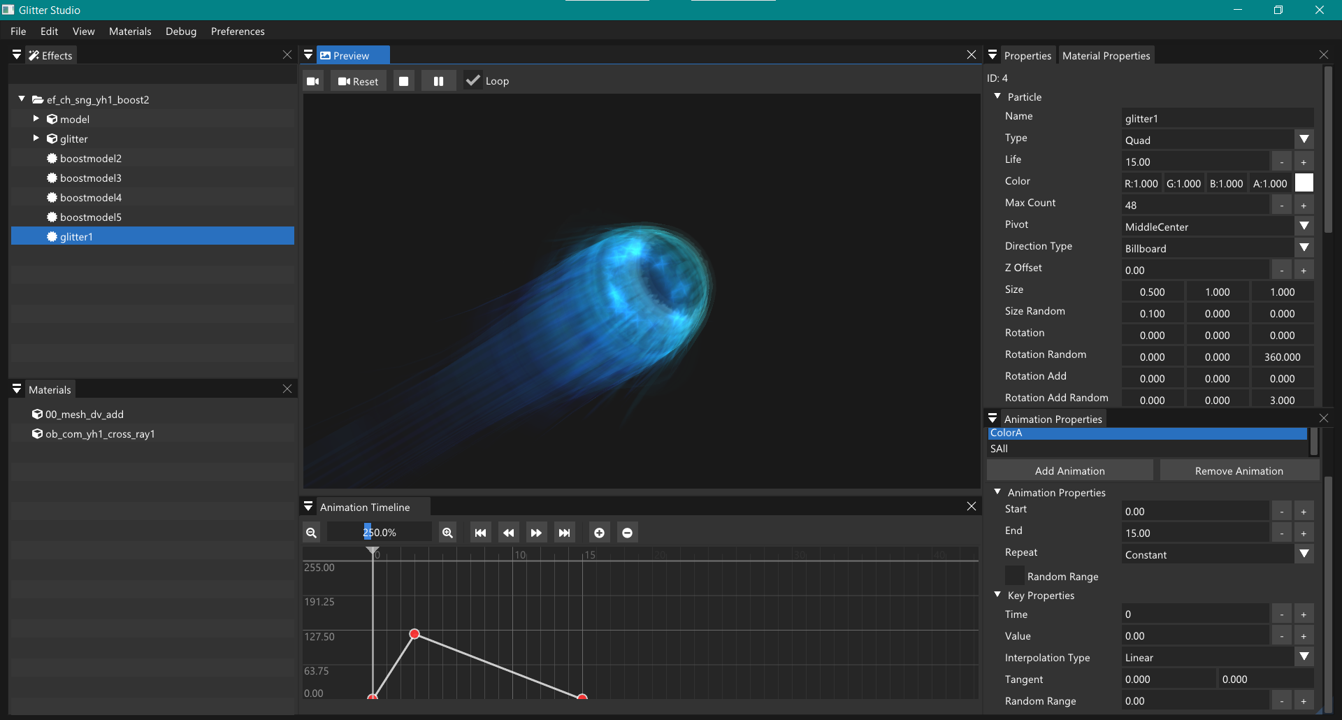
Task: Open the Effects panel dropdown menu icon
Action: click(17, 55)
